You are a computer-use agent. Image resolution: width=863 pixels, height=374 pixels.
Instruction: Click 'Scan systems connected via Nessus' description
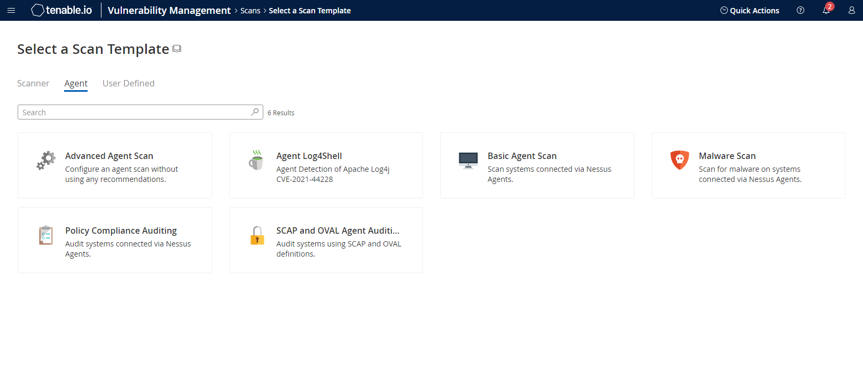coord(550,169)
